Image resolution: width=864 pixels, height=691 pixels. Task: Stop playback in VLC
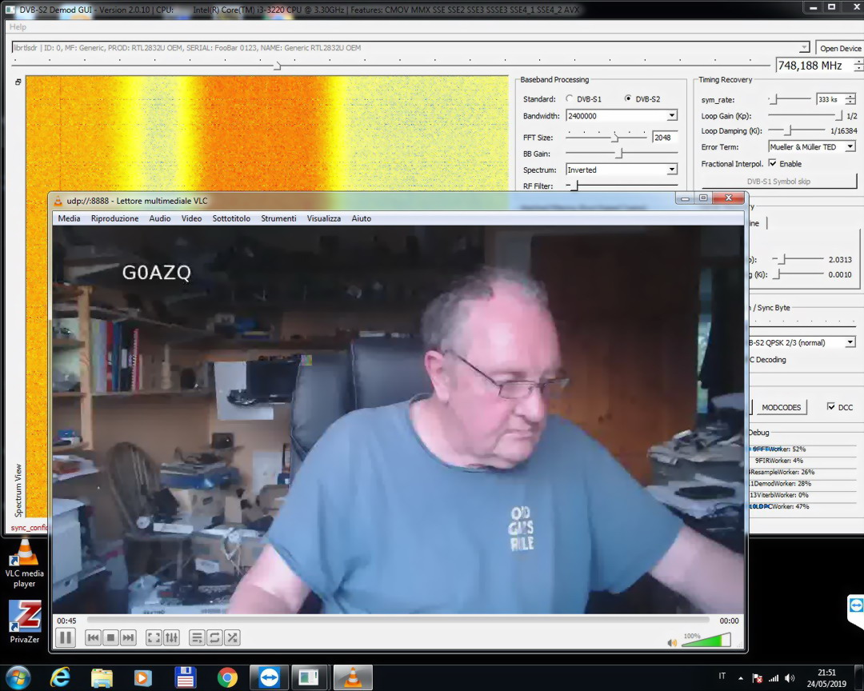point(110,637)
